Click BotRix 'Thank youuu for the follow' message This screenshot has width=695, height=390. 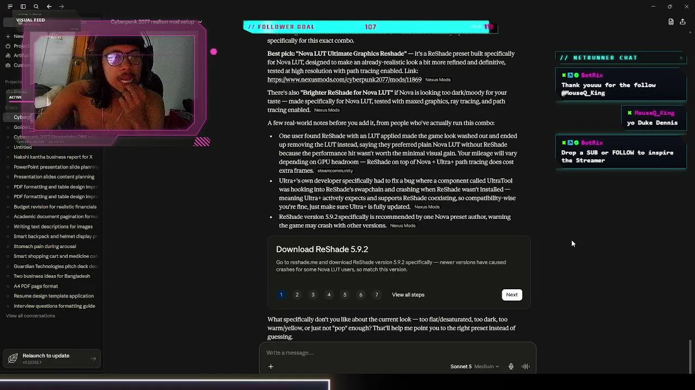coord(621,84)
